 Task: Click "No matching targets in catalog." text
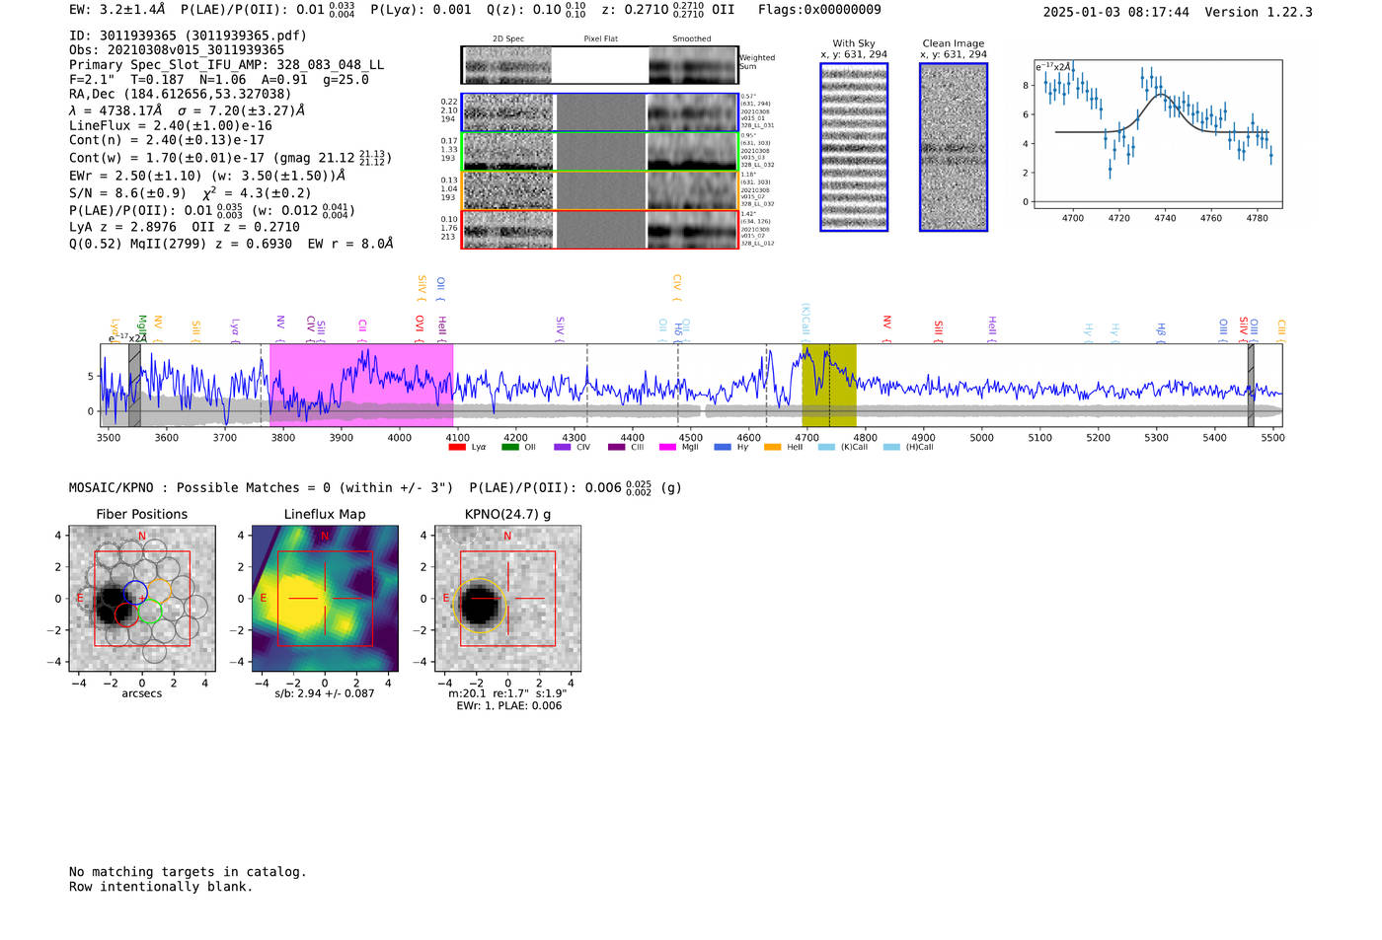(x=188, y=872)
